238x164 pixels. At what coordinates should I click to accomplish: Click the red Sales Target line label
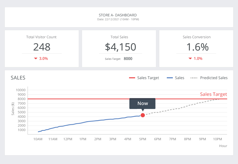click(213, 94)
